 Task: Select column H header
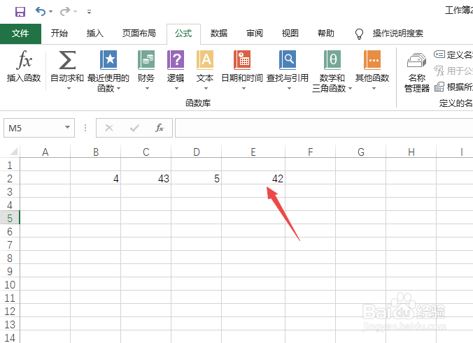point(411,152)
